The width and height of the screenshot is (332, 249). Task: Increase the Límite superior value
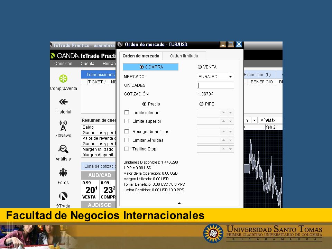click(223, 121)
